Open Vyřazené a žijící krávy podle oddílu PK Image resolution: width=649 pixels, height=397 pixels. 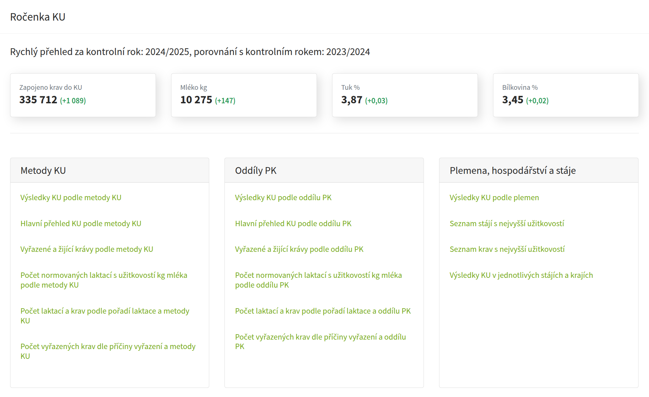(x=299, y=249)
